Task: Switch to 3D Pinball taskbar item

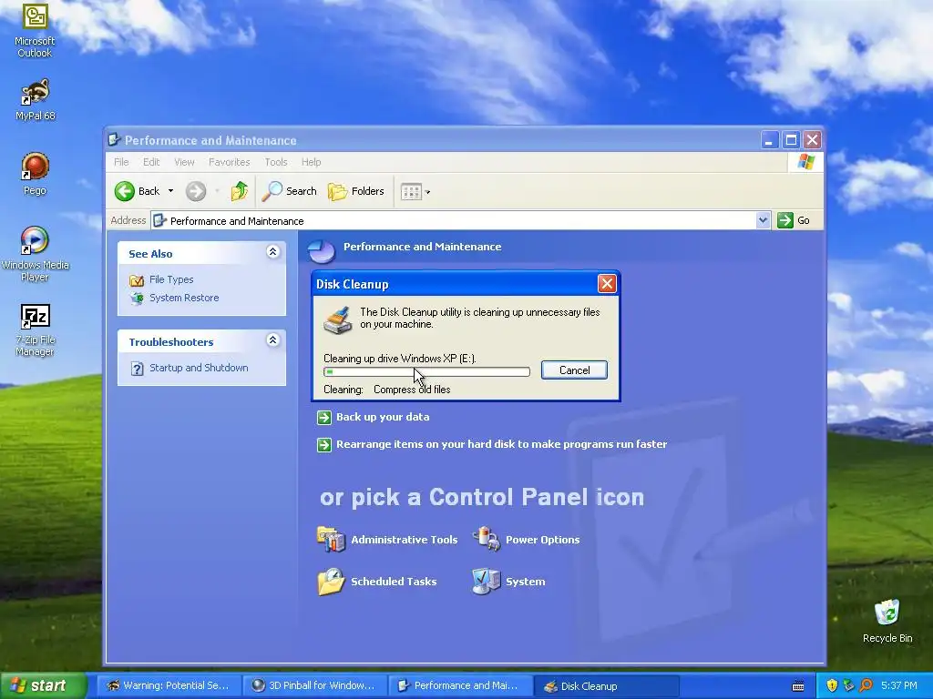Action: point(314,686)
